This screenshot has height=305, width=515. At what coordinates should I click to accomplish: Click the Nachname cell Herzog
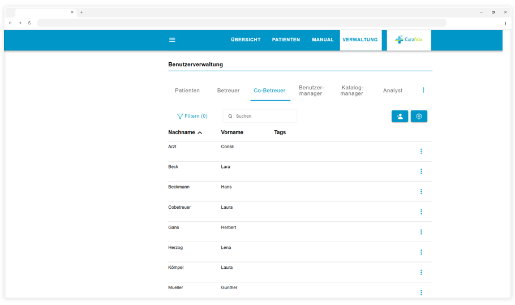[175, 247]
